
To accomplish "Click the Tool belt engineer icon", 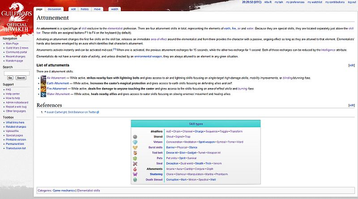I will [135, 153].
